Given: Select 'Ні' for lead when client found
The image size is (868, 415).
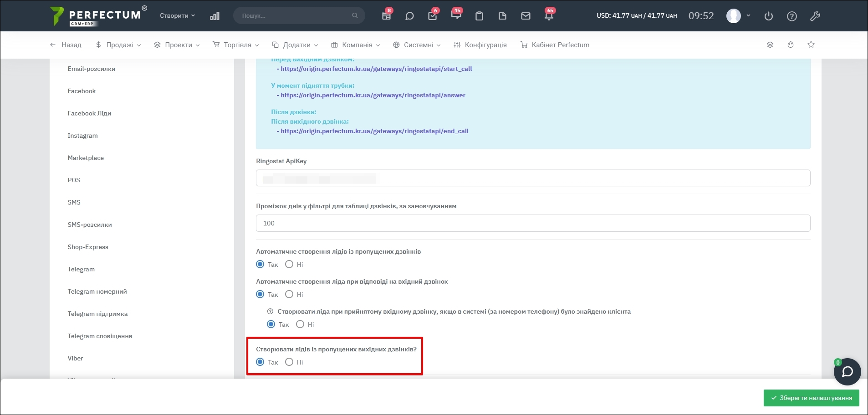Looking at the screenshot, I should pyautogui.click(x=300, y=324).
